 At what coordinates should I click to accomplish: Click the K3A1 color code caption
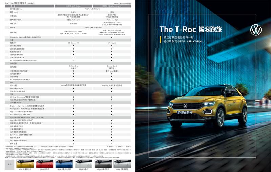[103, 169]
